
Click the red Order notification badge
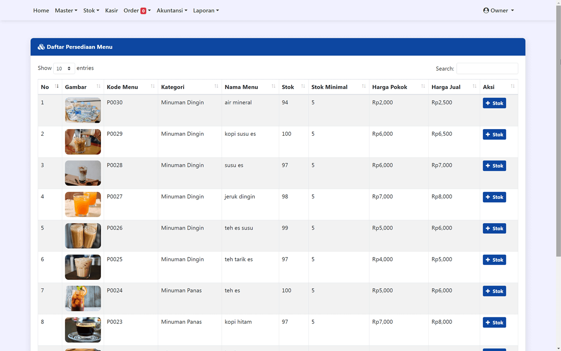(143, 11)
